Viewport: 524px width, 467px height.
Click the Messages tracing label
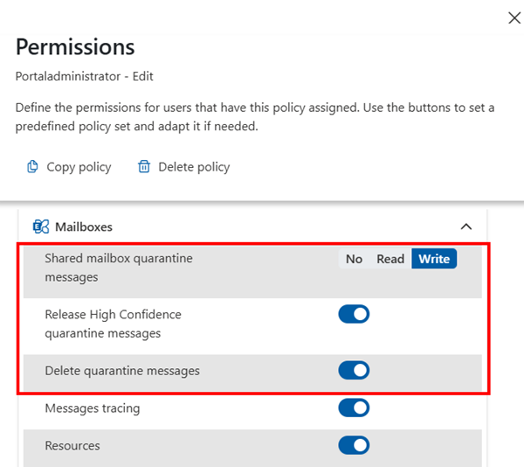(x=93, y=408)
